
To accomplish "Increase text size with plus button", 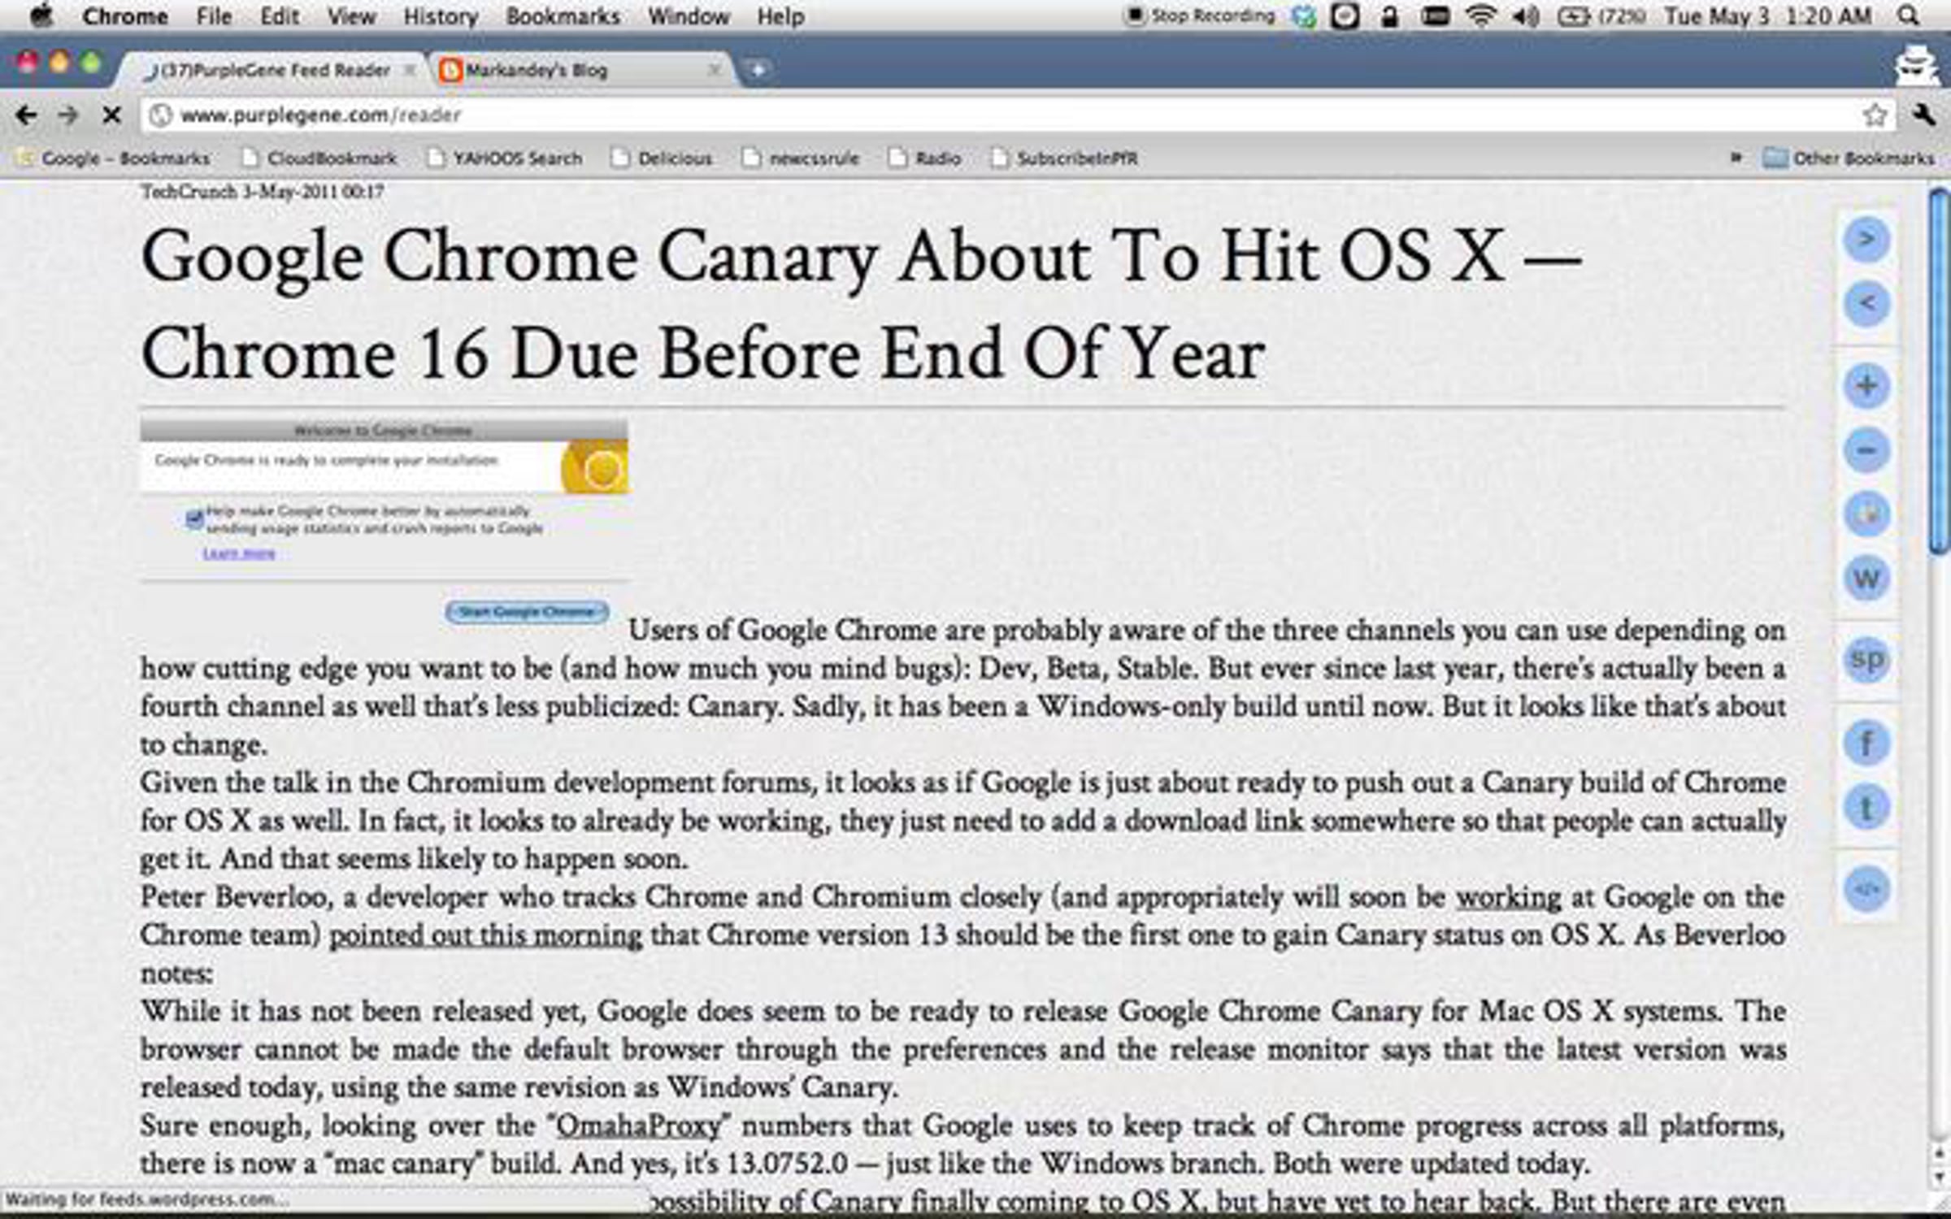I will (1866, 385).
